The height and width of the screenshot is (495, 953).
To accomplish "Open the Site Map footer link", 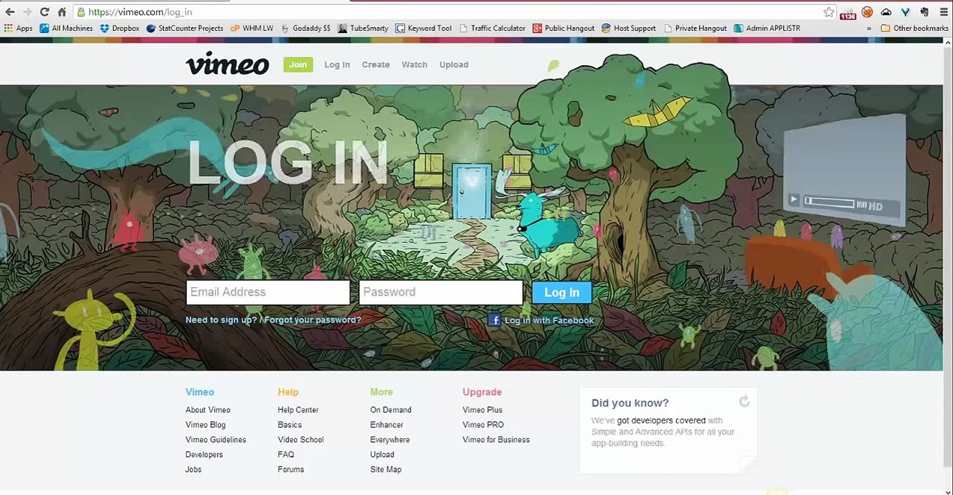I will [x=386, y=470].
